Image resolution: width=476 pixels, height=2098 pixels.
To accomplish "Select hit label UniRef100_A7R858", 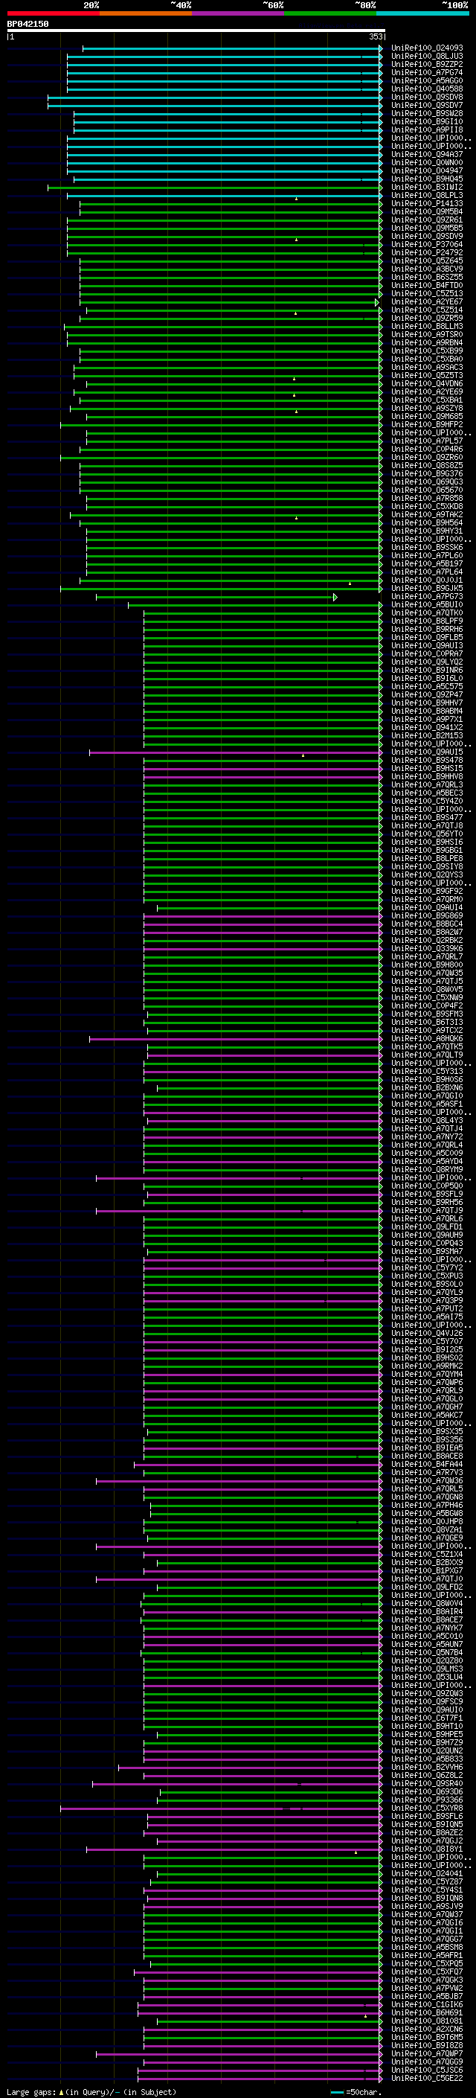I will tap(427, 499).
